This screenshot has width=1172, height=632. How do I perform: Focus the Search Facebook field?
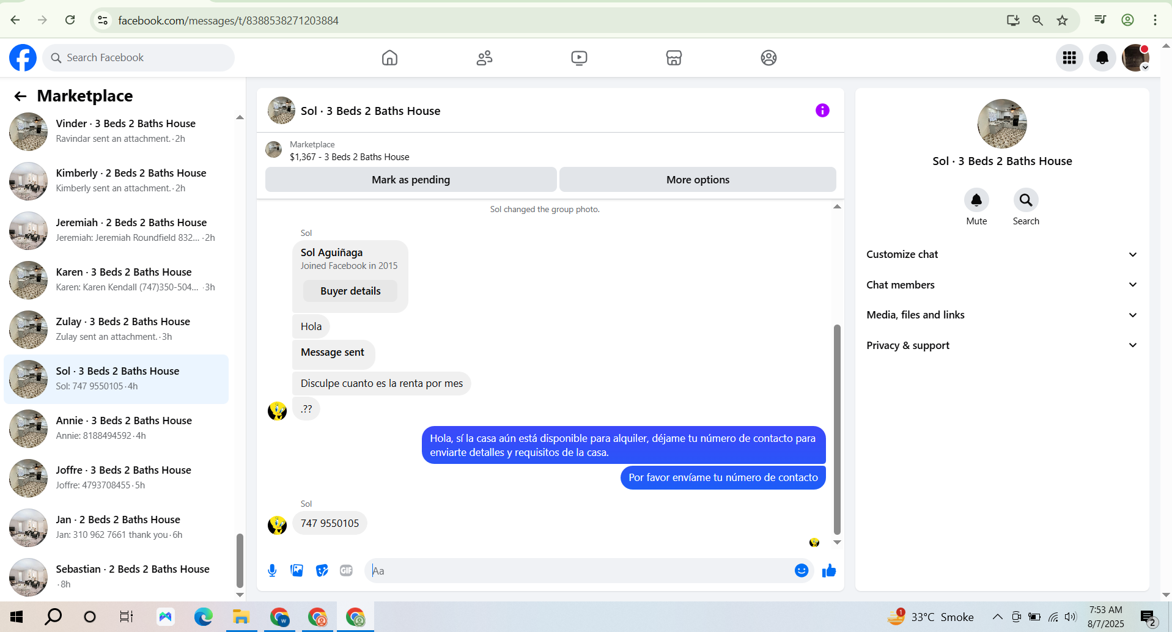(x=138, y=57)
